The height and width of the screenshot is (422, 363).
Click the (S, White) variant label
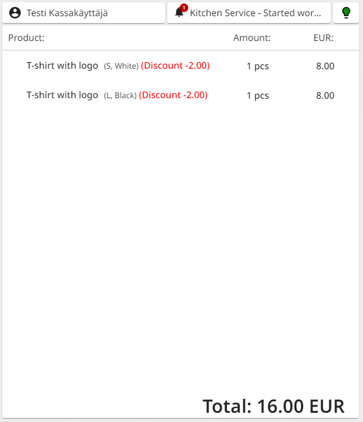pos(121,66)
